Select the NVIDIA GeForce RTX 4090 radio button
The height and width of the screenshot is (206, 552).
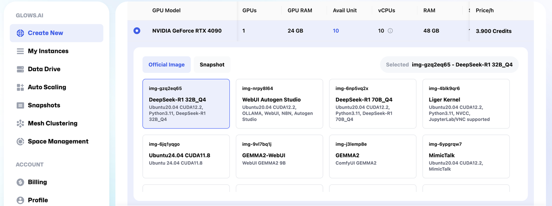tap(137, 31)
